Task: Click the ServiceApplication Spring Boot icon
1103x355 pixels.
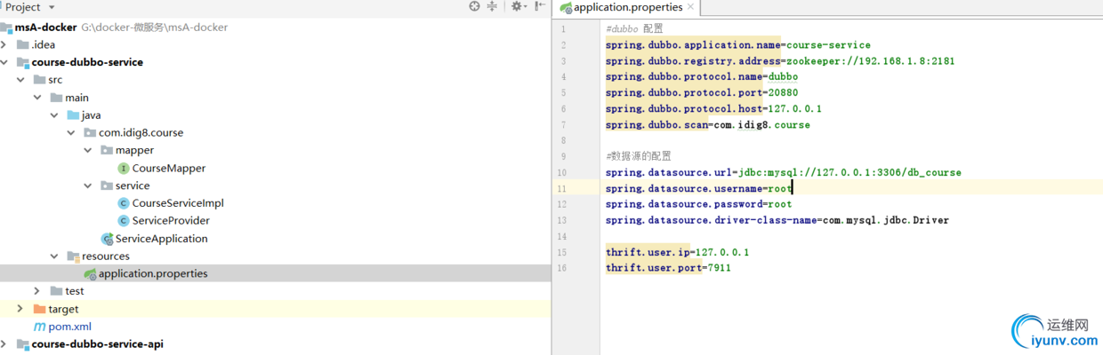Action: pyautogui.click(x=108, y=239)
